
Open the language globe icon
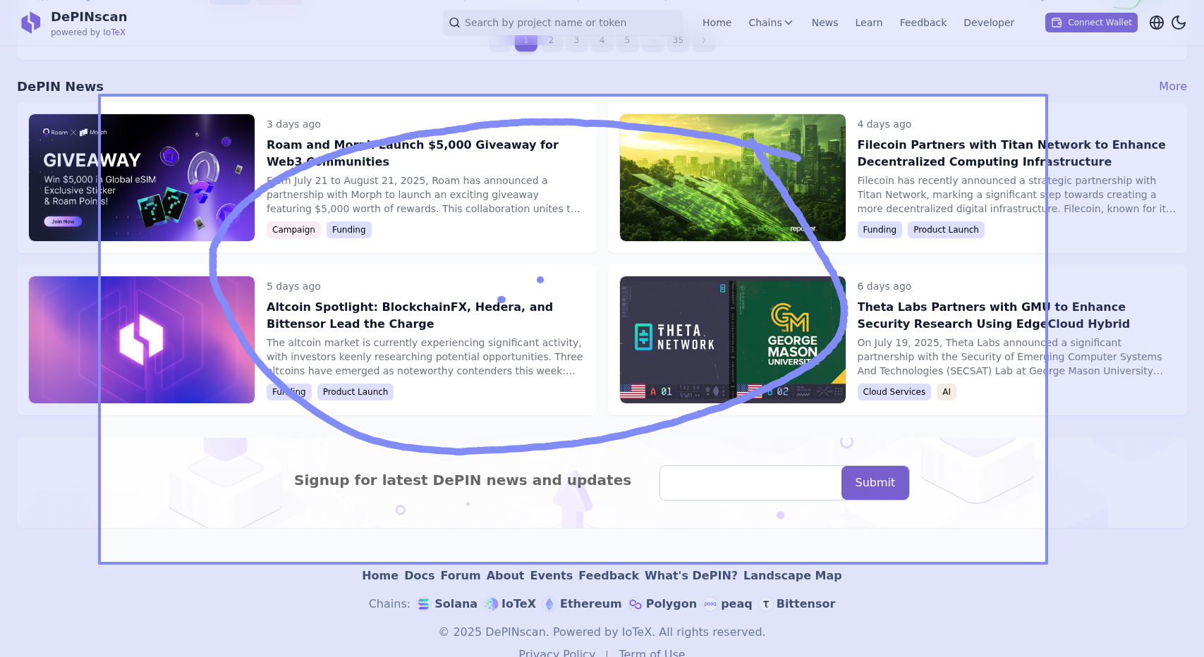[x=1156, y=23]
